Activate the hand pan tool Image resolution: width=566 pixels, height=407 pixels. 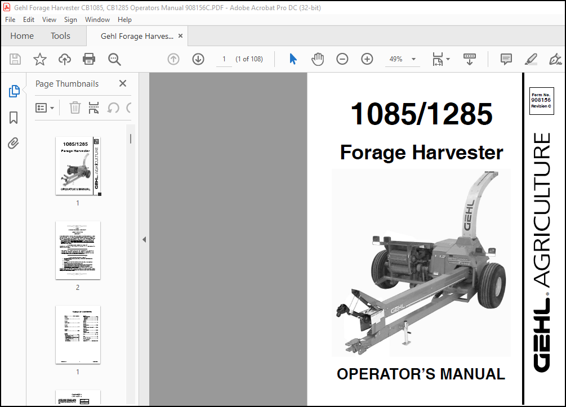click(318, 59)
